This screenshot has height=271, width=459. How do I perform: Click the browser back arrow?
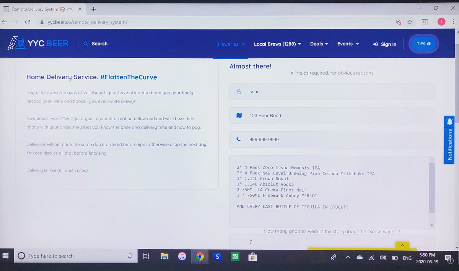tap(4, 22)
